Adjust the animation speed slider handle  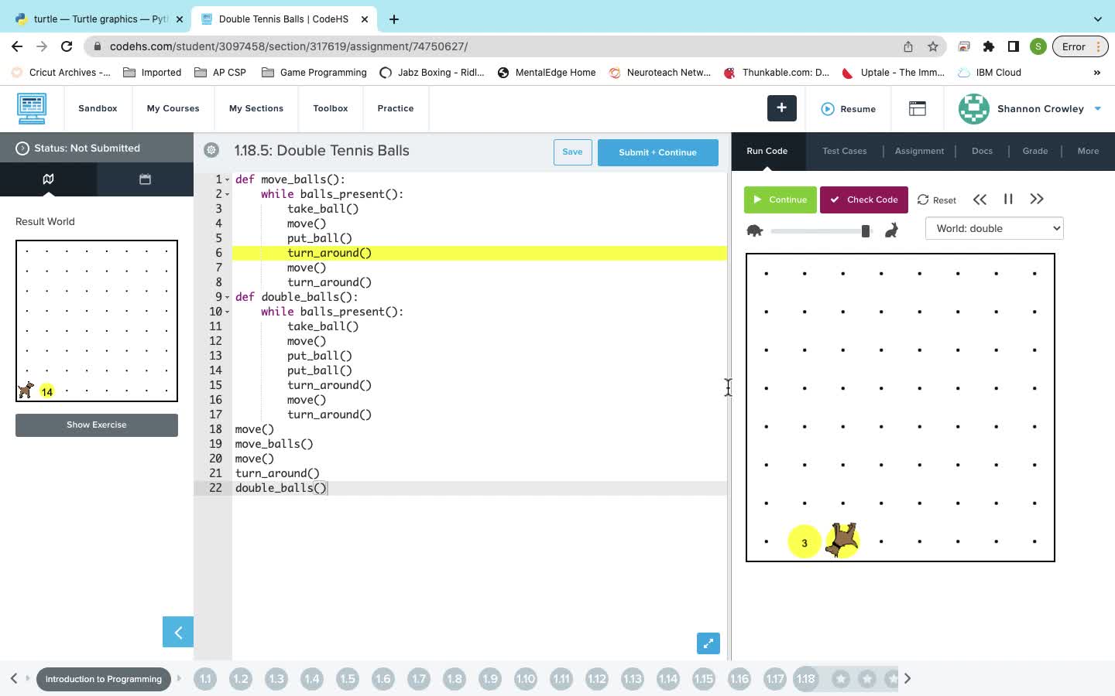pyautogui.click(x=865, y=230)
